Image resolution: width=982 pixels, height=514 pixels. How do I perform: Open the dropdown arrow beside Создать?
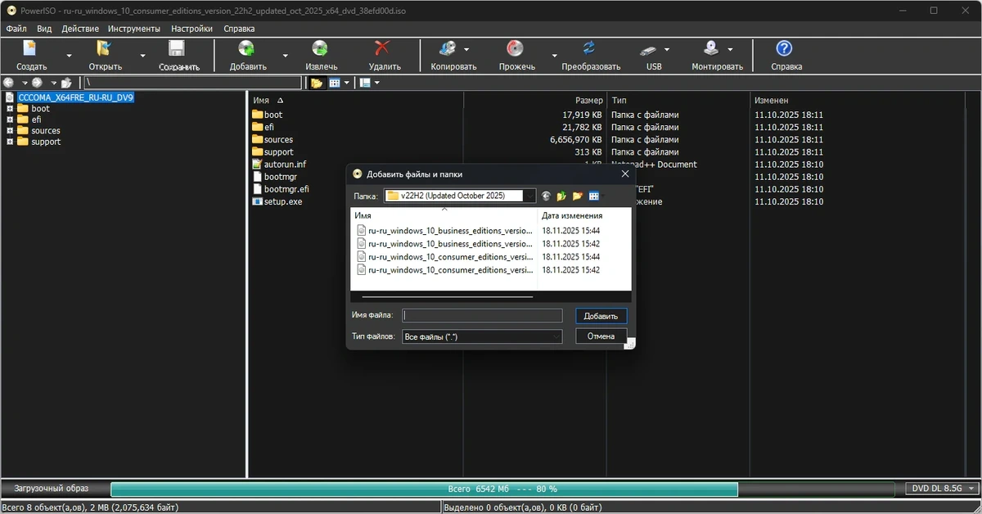[69, 56]
